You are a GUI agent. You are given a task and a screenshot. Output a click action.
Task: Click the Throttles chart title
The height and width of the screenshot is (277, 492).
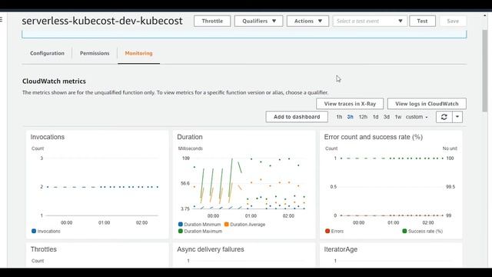[x=44, y=249]
